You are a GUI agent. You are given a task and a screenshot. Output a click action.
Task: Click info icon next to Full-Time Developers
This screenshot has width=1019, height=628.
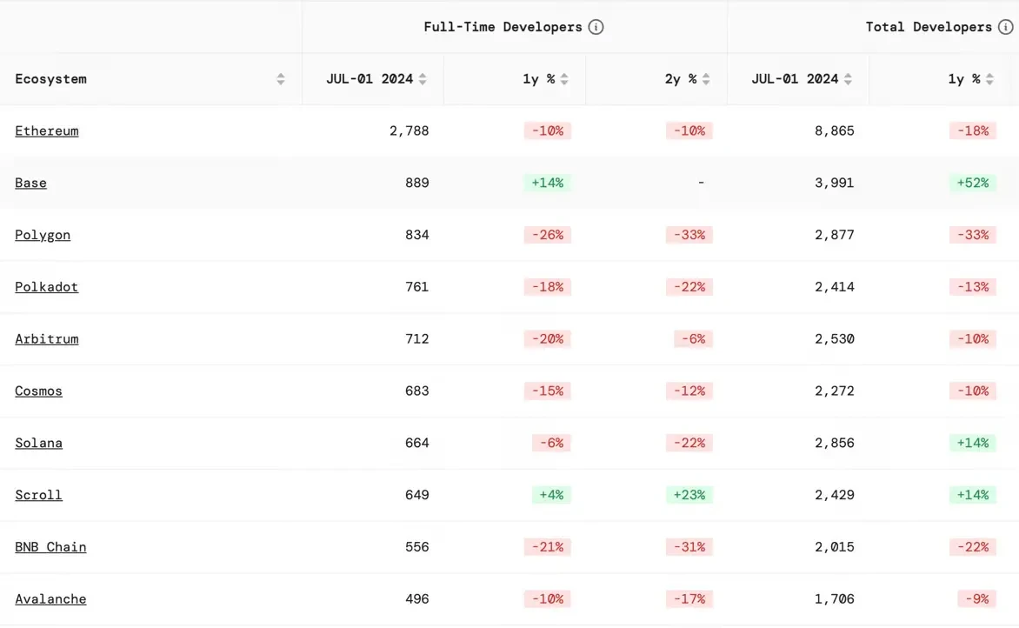[x=596, y=27]
